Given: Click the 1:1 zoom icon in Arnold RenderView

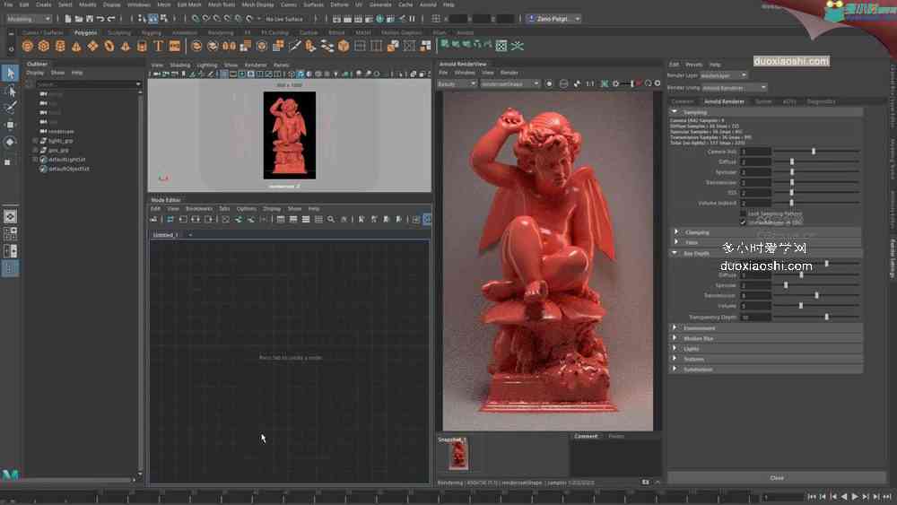Looking at the screenshot, I should point(590,83).
